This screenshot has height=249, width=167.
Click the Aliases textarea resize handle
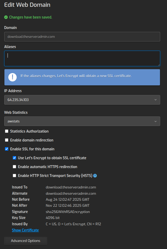(x=159, y=65)
